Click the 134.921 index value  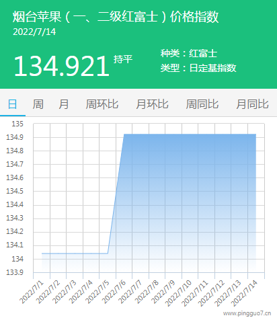tap(62, 67)
